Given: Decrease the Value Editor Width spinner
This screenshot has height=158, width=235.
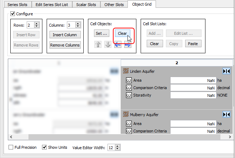Looking at the screenshot, I should click(x=118, y=149).
